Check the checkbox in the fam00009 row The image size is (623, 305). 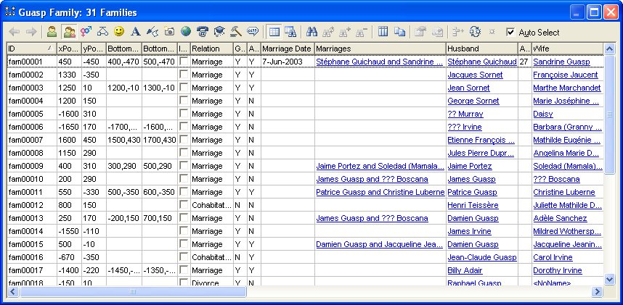[184, 166]
